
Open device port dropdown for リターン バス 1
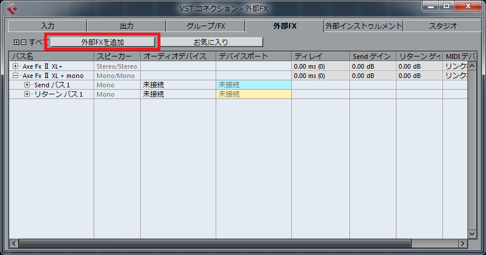[x=253, y=94]
